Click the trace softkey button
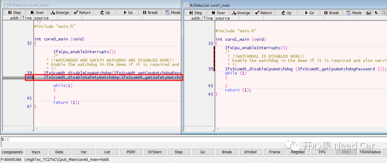Viewport: 387px width, 163px height. (x=36, y=152)
